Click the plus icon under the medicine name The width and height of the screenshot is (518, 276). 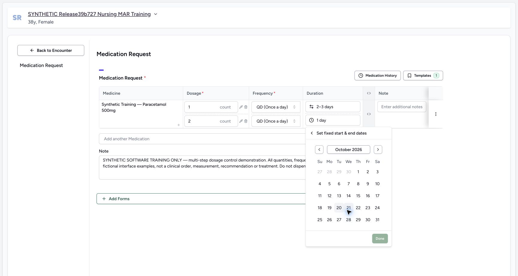[179, 125]
